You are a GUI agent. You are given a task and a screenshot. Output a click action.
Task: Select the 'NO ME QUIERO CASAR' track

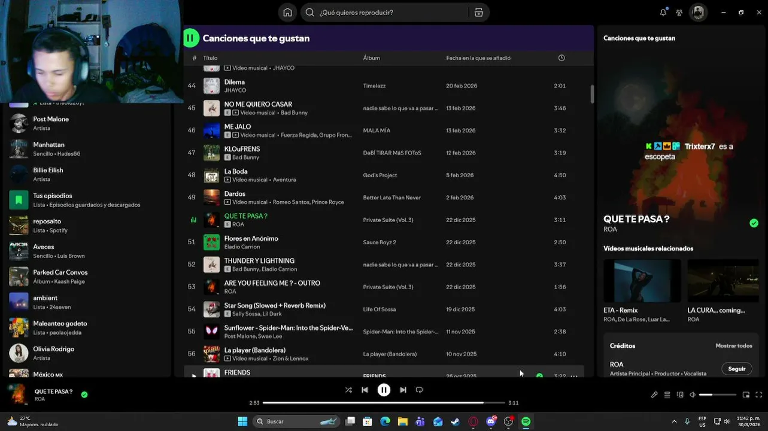pos(384,108)
